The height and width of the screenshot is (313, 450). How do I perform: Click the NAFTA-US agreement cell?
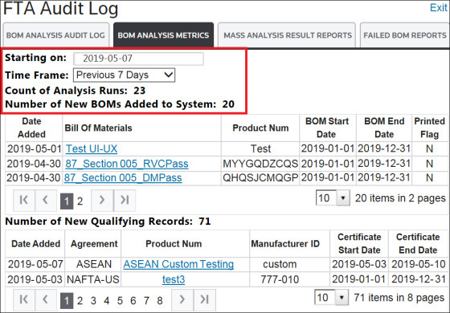[x=93, y=279]
